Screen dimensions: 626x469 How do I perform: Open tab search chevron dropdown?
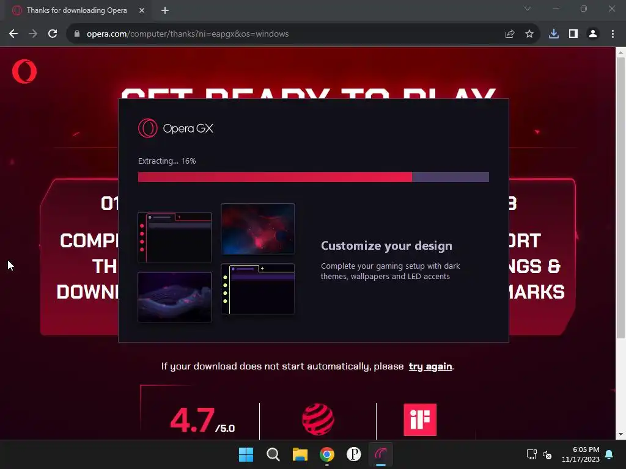point(528,9)
